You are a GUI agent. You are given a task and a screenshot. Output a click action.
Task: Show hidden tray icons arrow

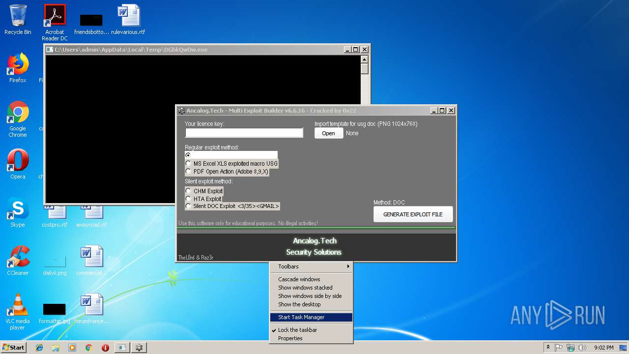point(548,348)
